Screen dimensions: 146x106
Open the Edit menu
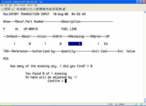click(6, 5)
